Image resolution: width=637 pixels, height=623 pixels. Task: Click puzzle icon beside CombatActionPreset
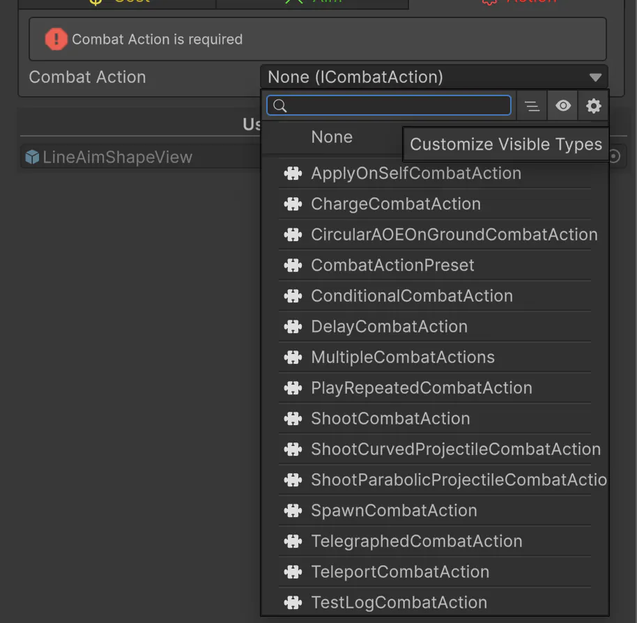293,266
